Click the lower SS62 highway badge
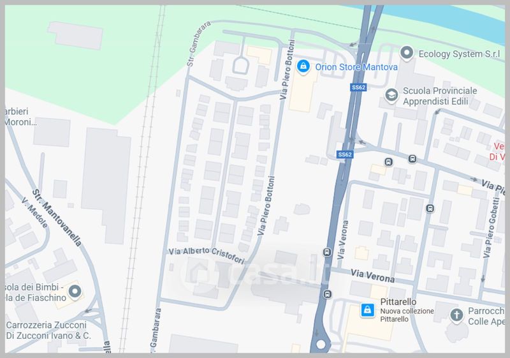 345,154
